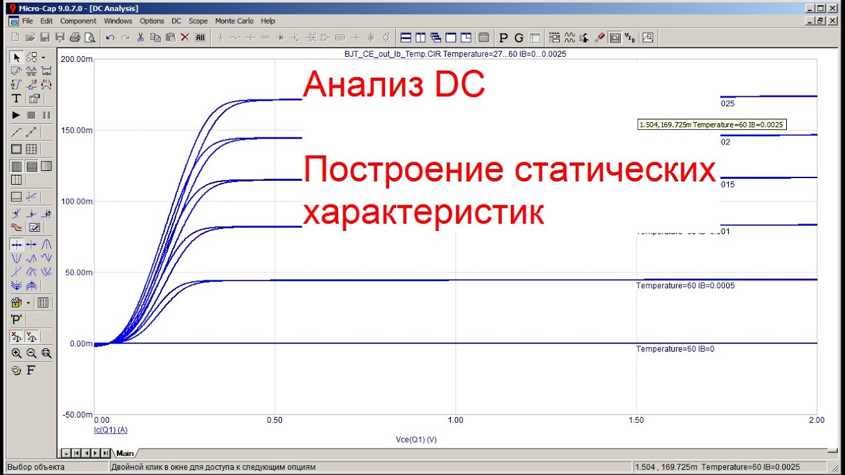Viewport: 845px width, 475px height.
Task: Open the calculator icon
Action: click(484, 38)
